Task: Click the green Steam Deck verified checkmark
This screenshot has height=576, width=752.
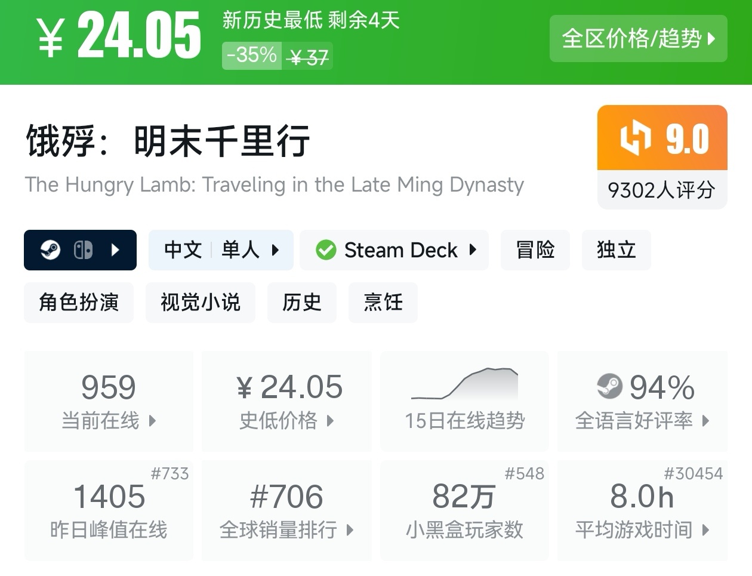Action: coord(326,250)
